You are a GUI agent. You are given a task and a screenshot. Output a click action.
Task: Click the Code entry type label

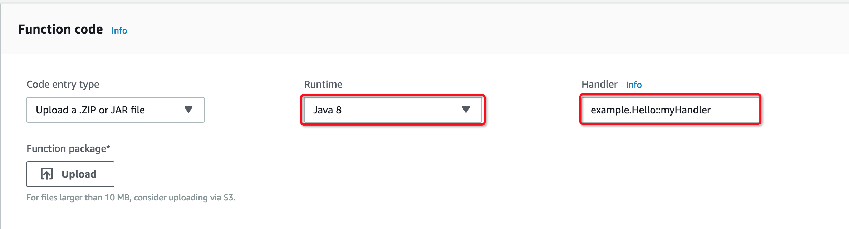(x=63, y=85)
